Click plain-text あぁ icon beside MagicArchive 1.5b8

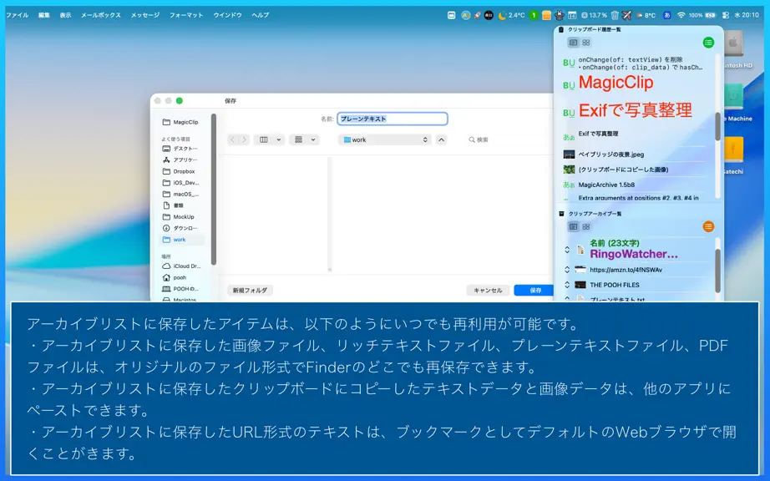[569, 185]
